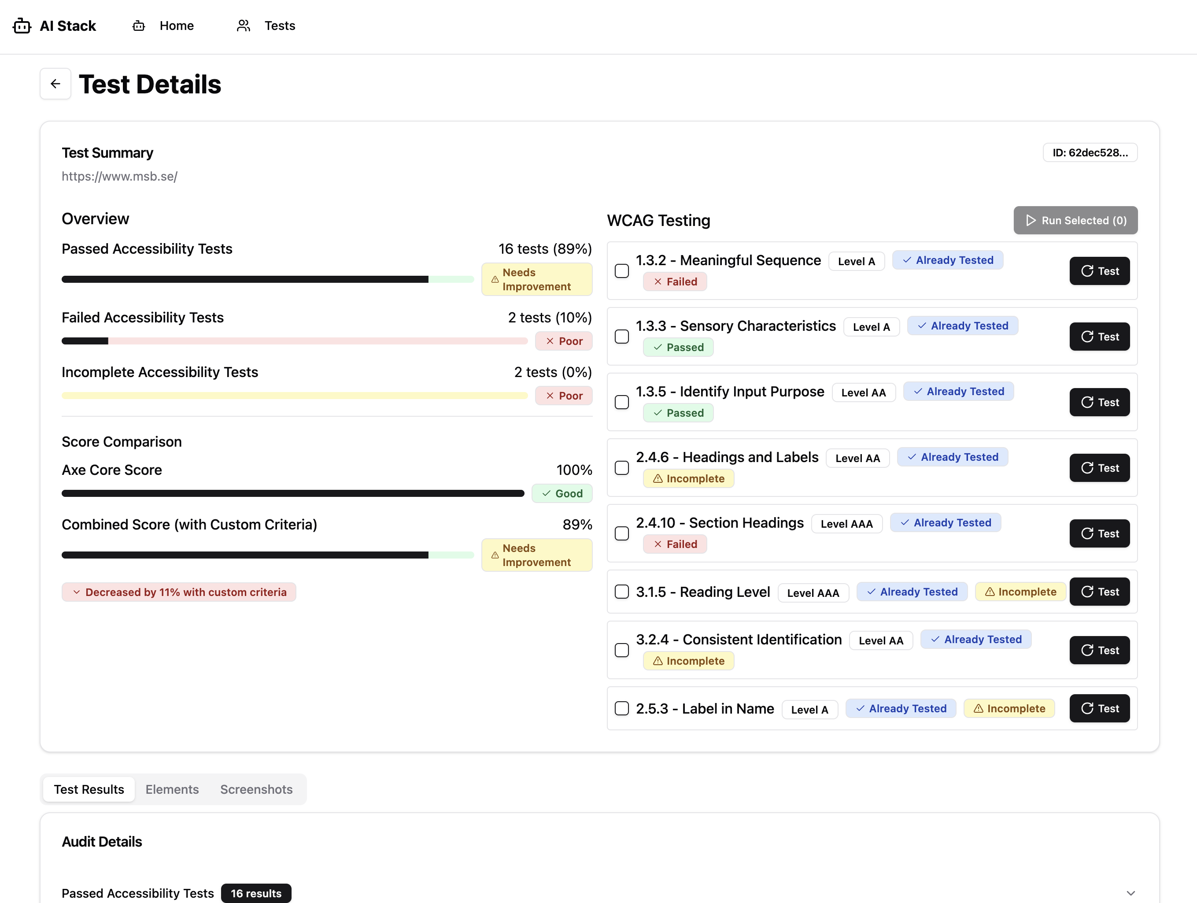Check the 1.3.3 Sensory Characteristics checkbox
The height and width of the screenshot is (903, 1197).
point(622,336)
